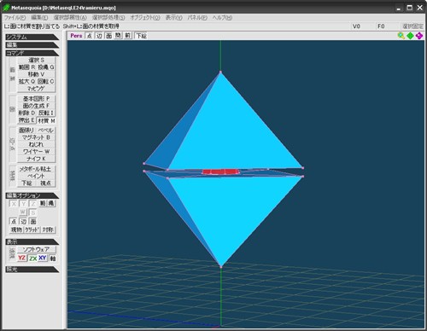Click the green pan view icon
This screenshot has height=331, width=427.
[x=410, y=36]
